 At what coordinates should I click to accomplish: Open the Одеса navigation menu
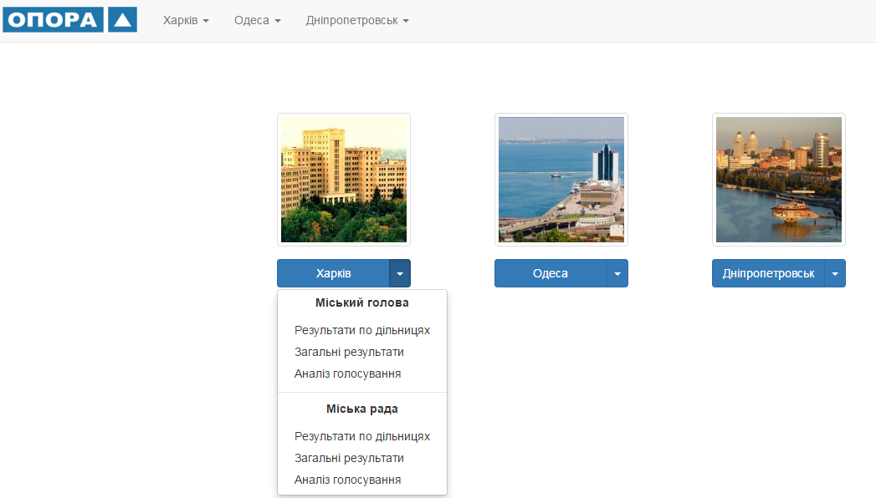pos(256,20)
